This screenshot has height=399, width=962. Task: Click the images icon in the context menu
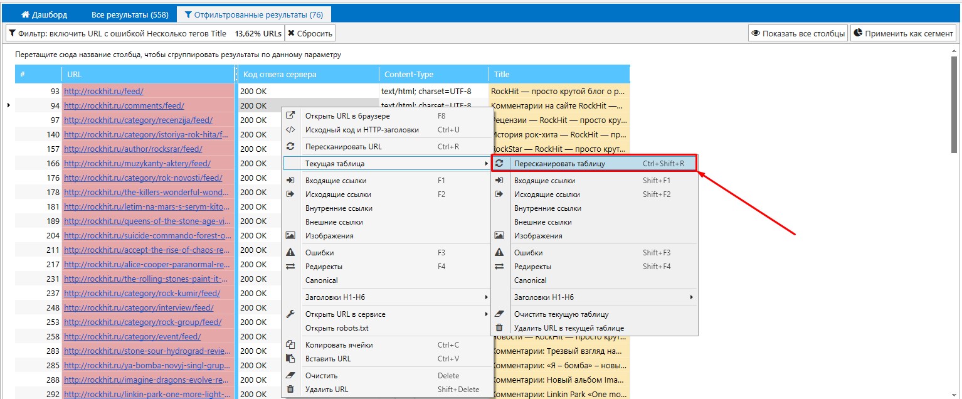click(290, 236)
